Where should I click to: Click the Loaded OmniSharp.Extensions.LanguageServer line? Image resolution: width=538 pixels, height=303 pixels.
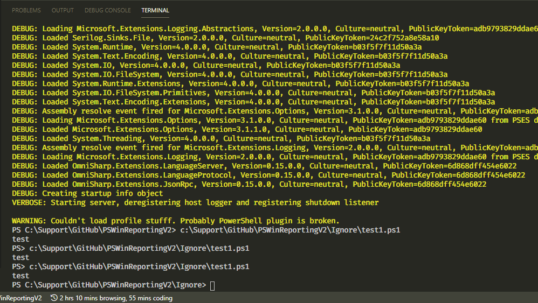[x=264, y=166]
